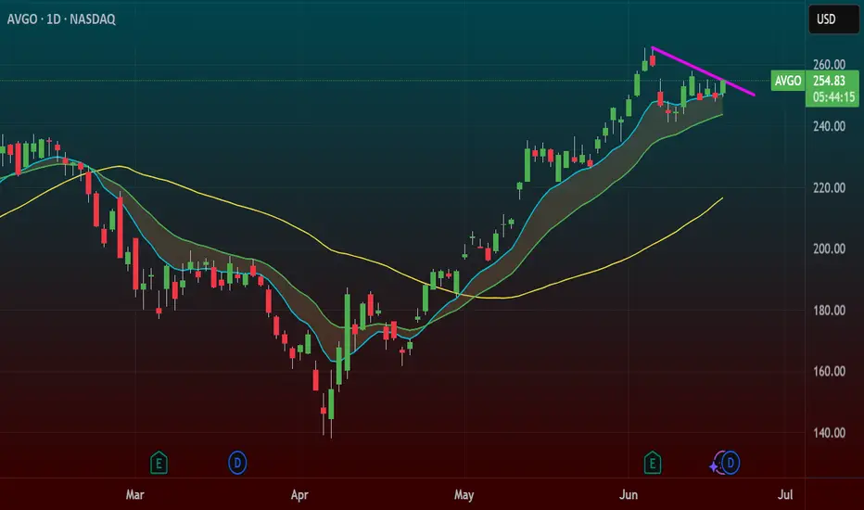Click the 140.00 price axis label

830,433
